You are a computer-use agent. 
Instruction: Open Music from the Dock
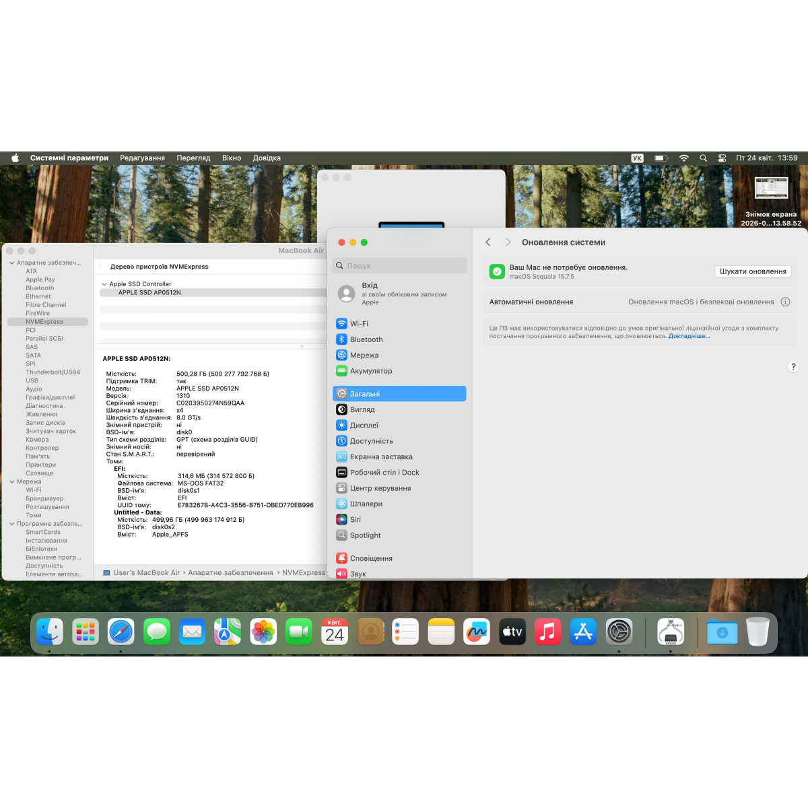pos(548,632)
